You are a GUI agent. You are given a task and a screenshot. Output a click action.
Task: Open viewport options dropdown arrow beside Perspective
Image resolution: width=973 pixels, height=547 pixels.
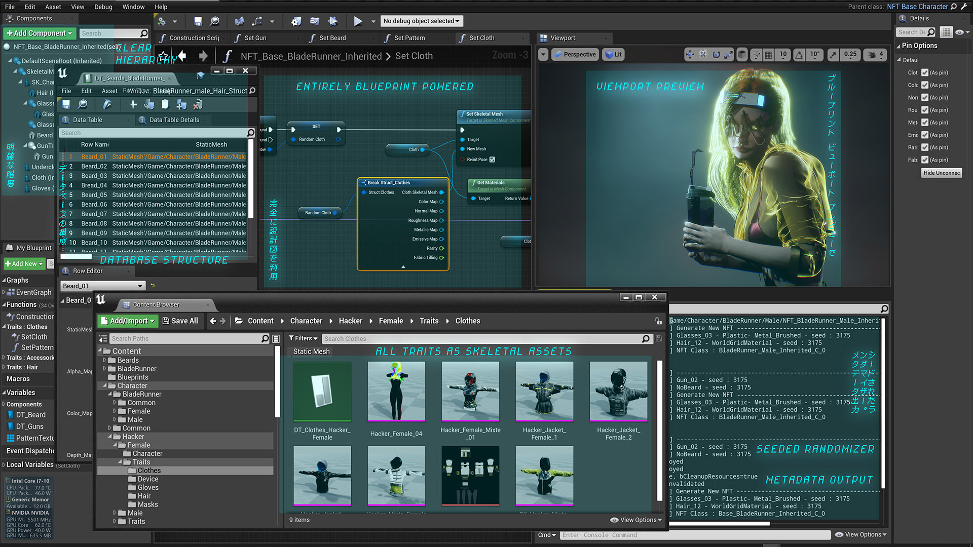tap(543, 55)
